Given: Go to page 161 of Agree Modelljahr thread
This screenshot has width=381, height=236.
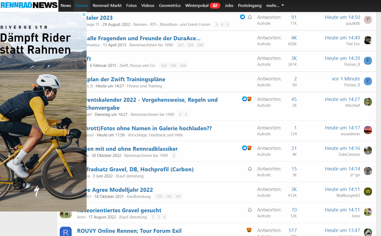Looking at the screenshot, I should [x=178, y=197].
